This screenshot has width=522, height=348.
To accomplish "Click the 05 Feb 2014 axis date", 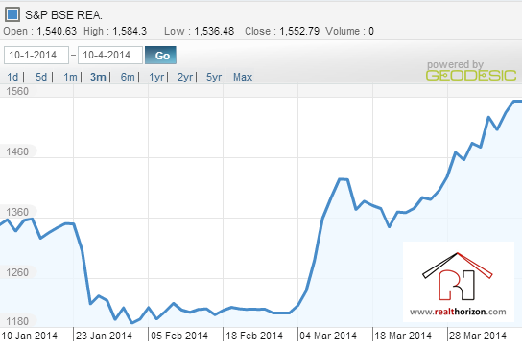I will (179, 336).
